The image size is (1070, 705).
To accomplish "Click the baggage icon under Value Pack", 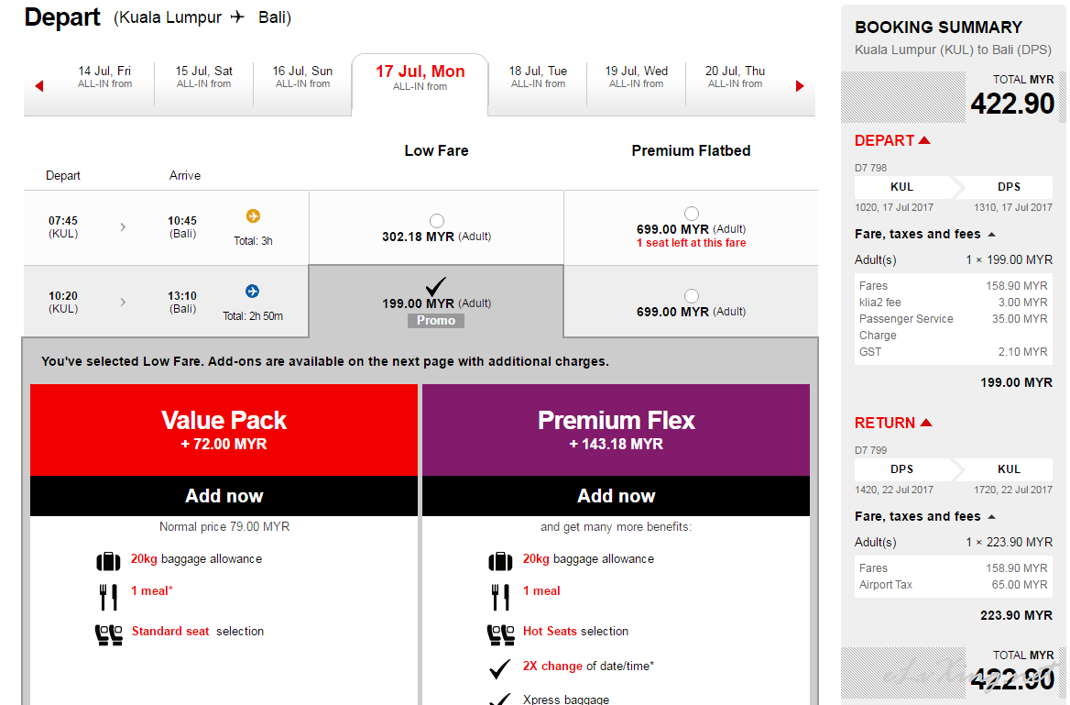I will pyautogui.click(x=108, y=561).
